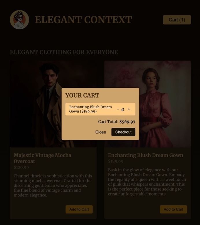Click the Enchanting Blush Dream Gown product title
Viewport: 200px width, 225px height.
pyautogui.click(x=145, y=155)
